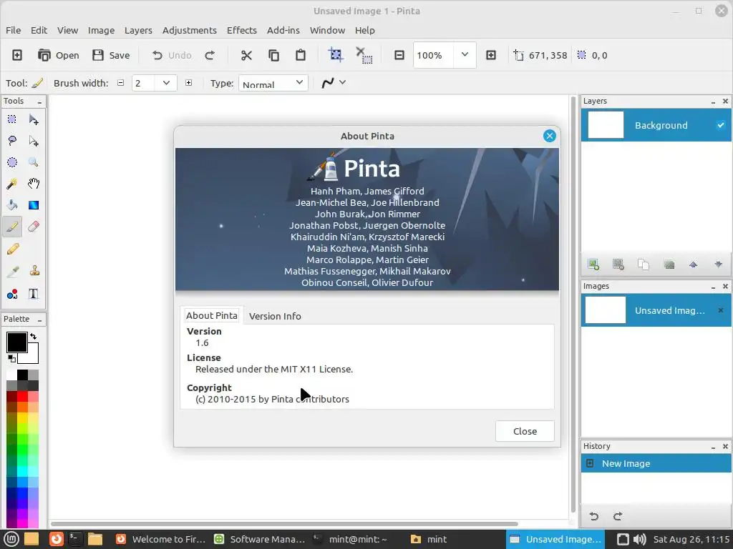Viewport: 733px width, 549px height.
Task: Click the Move Layer Up icon
Action: (x=693, y=264)
